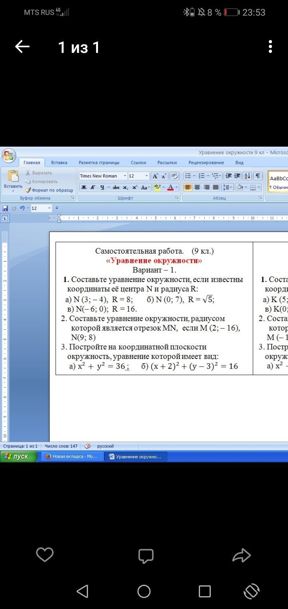The height and width of the screenshot is (609, 288).
Task: Open the highlight color dropdown arrow
Action: coord(163,187)
